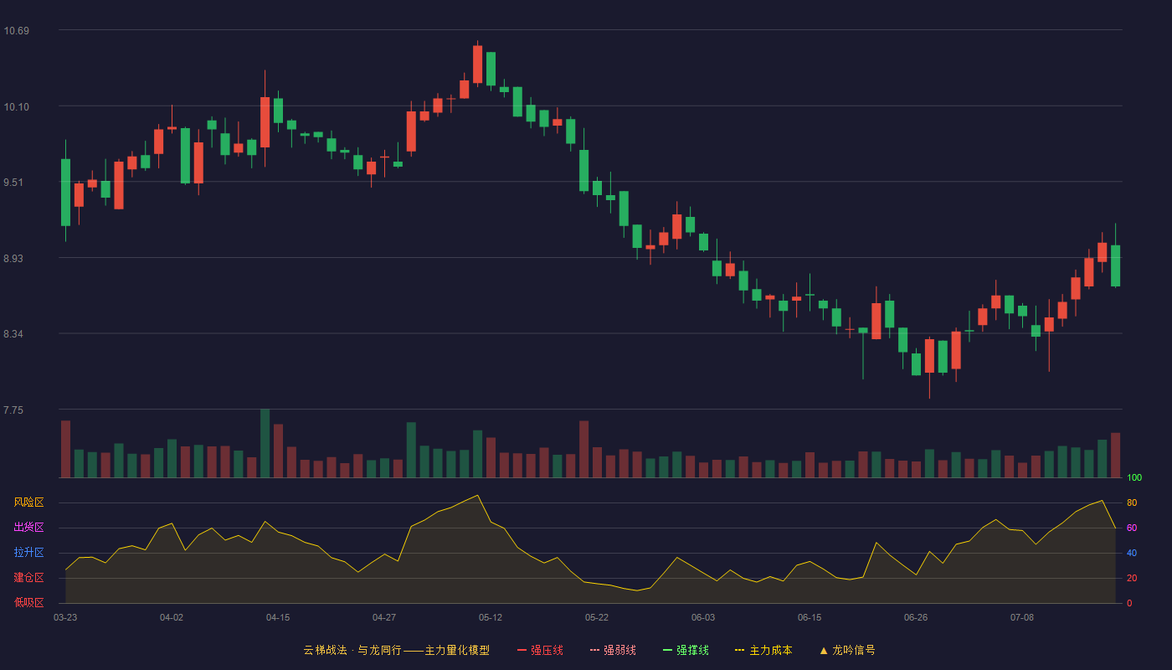The height and width of the screenshot is (670, 1172).
Task: Click the 06-26 date axis label
Action: 916,617
